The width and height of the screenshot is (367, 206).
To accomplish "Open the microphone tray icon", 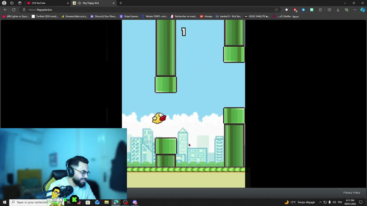I will [x=329, y=202].
